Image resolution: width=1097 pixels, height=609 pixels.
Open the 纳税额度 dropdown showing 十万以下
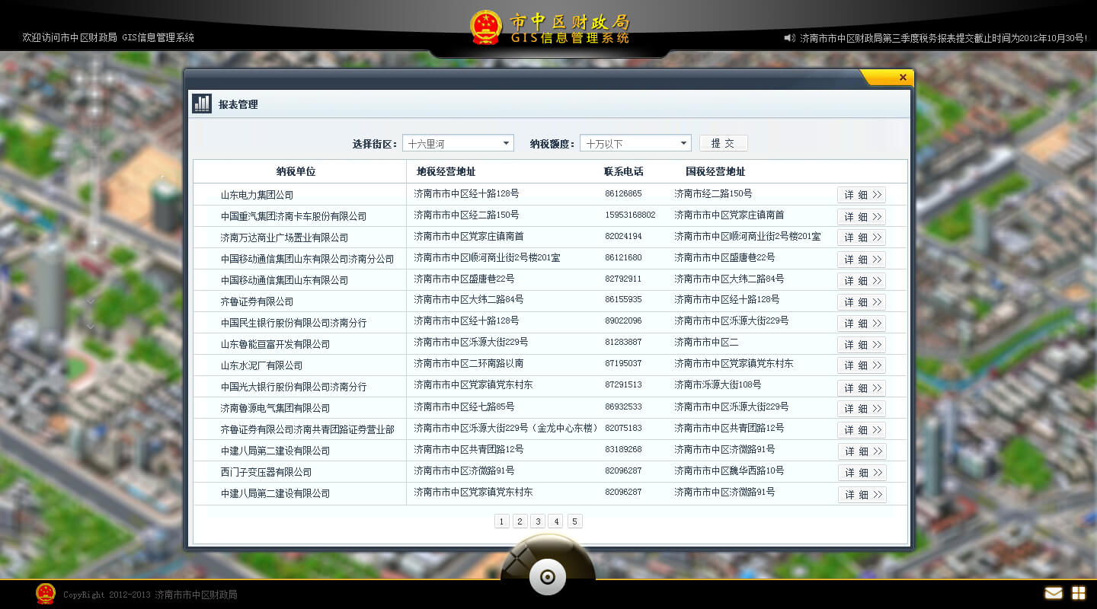click(635, 143)
